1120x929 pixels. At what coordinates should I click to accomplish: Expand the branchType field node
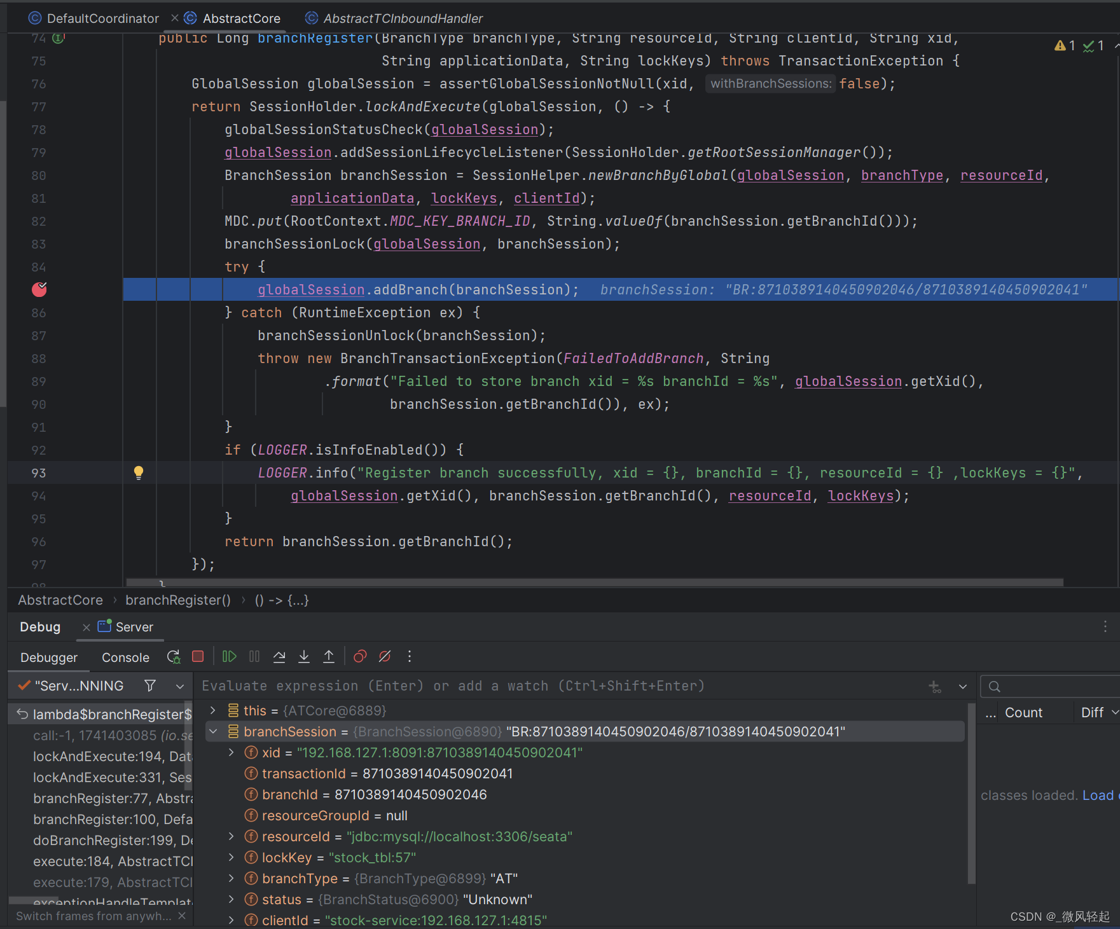(232, 878)
